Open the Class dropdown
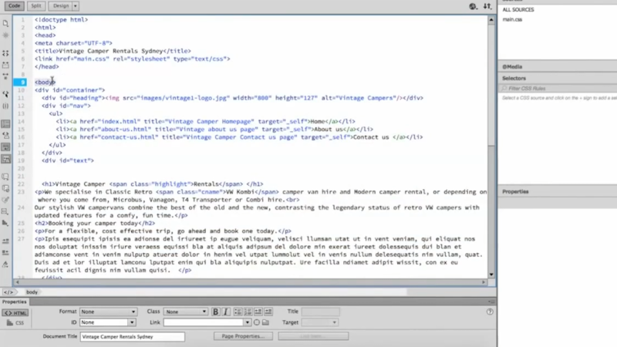Image resolution: width=617 pixels, height=347 pixels. [185, 312]
